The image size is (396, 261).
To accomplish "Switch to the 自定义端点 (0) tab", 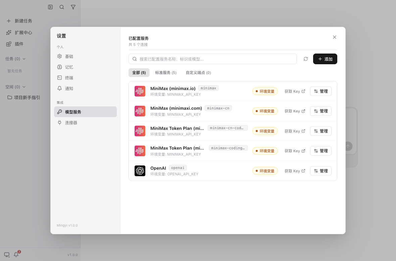I will coord(198,73).
